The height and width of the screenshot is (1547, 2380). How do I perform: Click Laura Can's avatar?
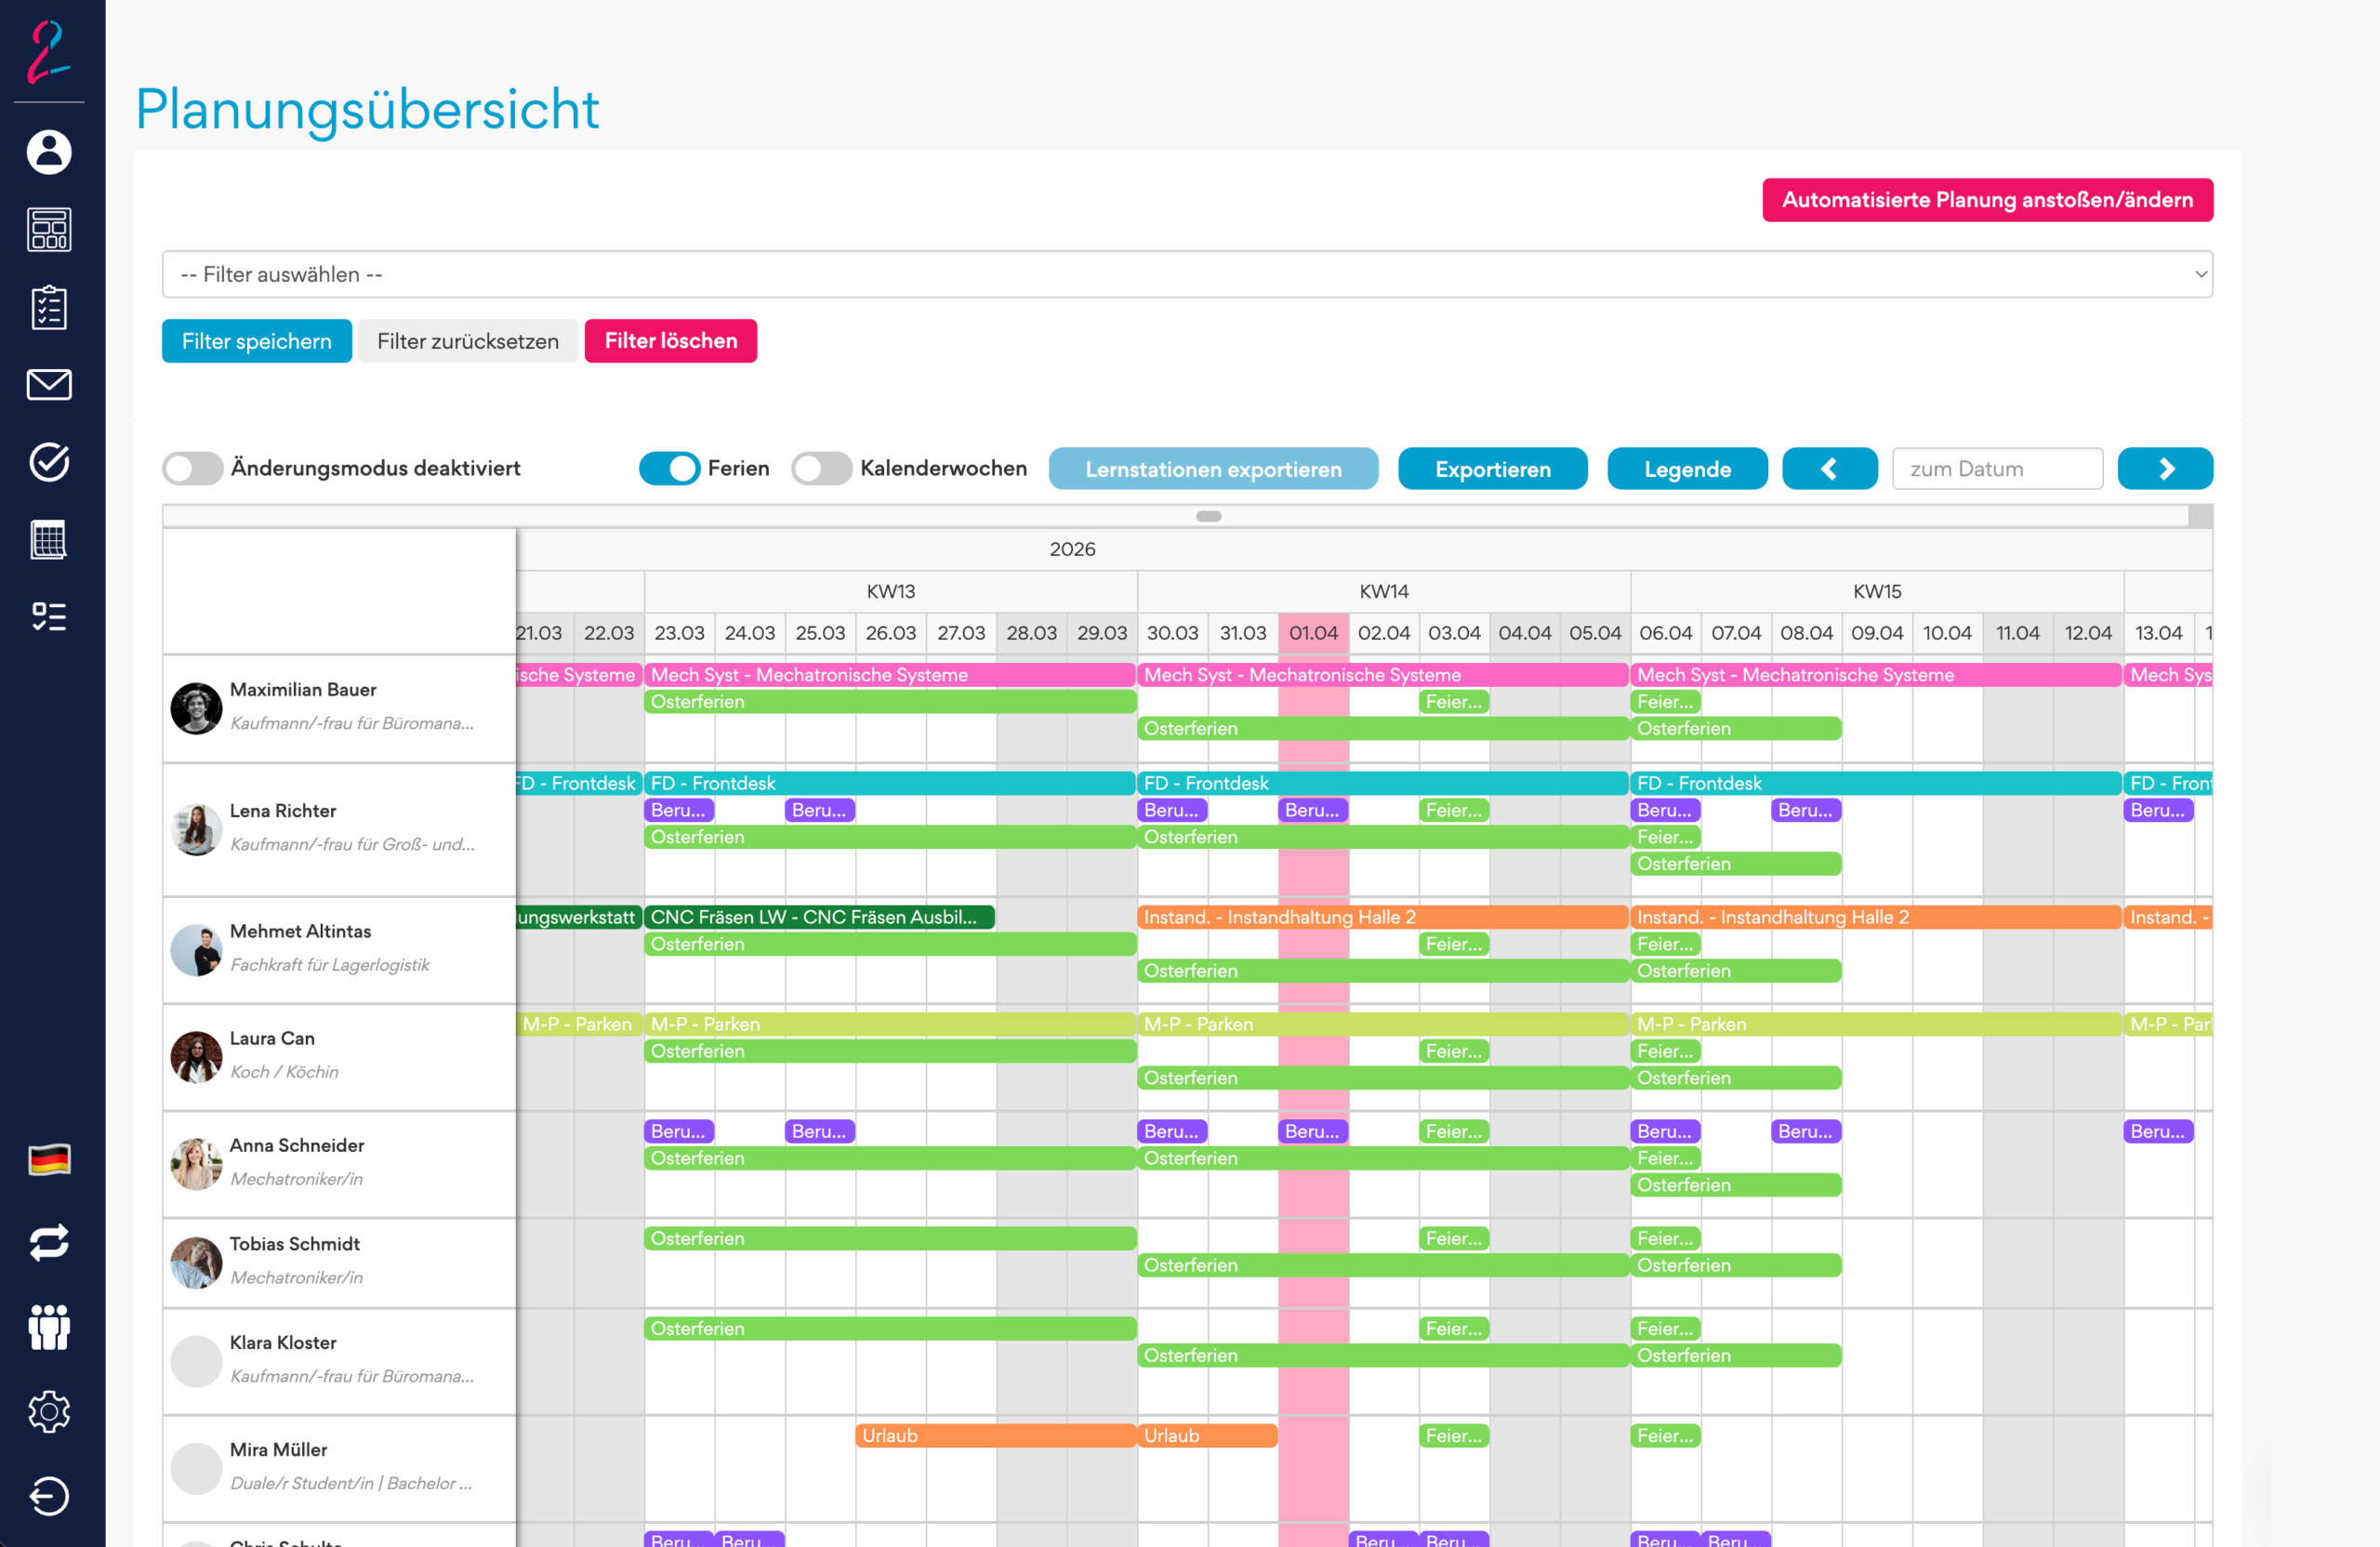click(x=196, y=1057)
